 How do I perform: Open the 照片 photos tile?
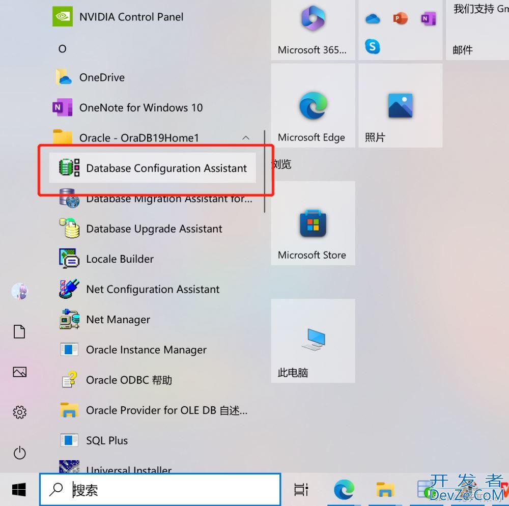coord(400,105)
